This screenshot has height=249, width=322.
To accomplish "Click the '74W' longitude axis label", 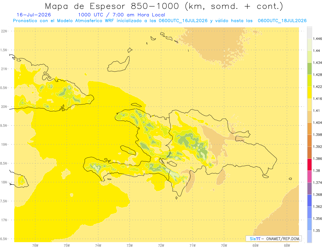I will coord(98,245).
